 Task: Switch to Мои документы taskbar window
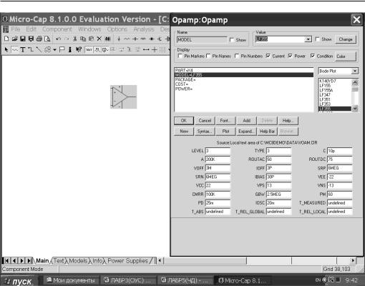[x=70, y=280]
